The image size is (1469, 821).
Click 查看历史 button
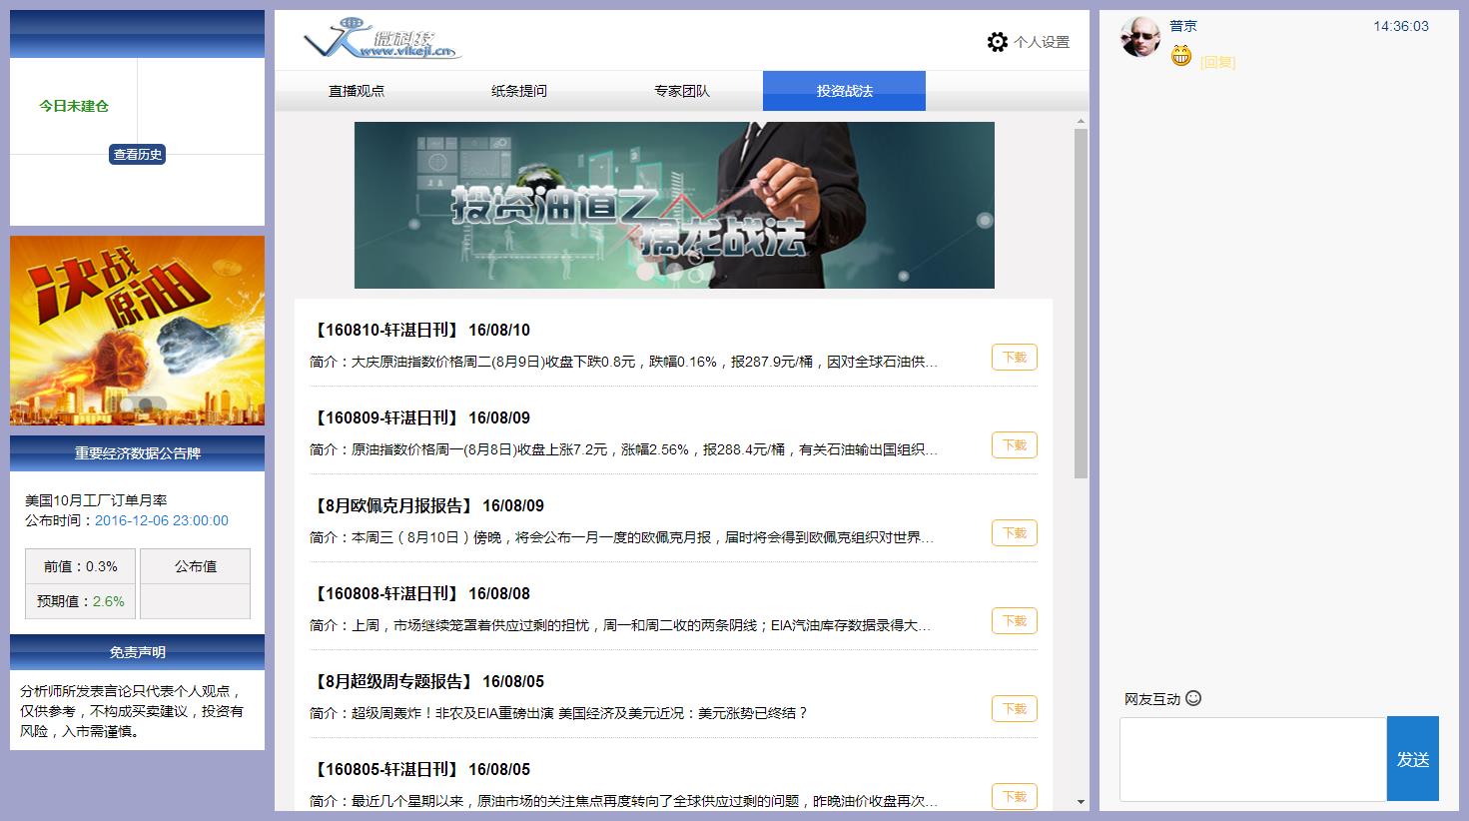click(137, 155)
